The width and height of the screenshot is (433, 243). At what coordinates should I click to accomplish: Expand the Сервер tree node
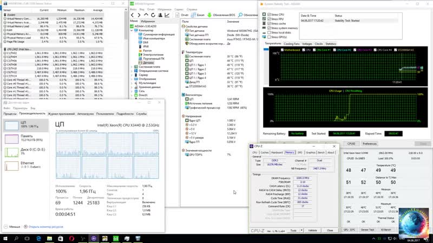click(132, 75)
